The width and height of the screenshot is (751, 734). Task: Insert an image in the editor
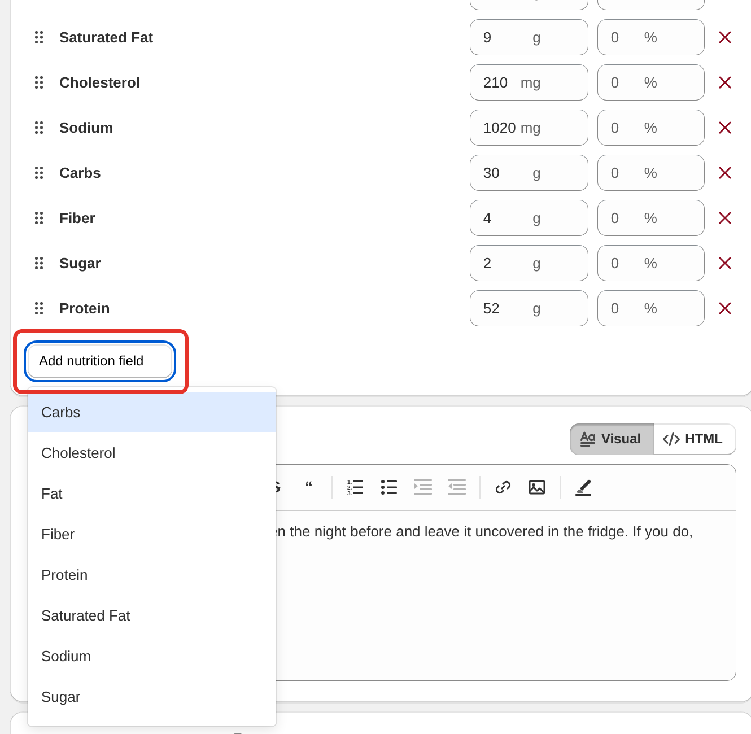[x=537, y=487]
